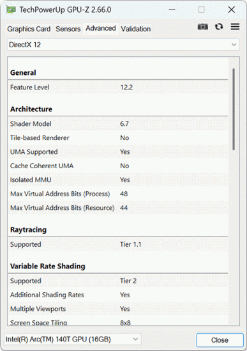Select the Feature Level row
Image resolution: width=247 pixels, height=351 pixels.
click(x=118, y=88)
